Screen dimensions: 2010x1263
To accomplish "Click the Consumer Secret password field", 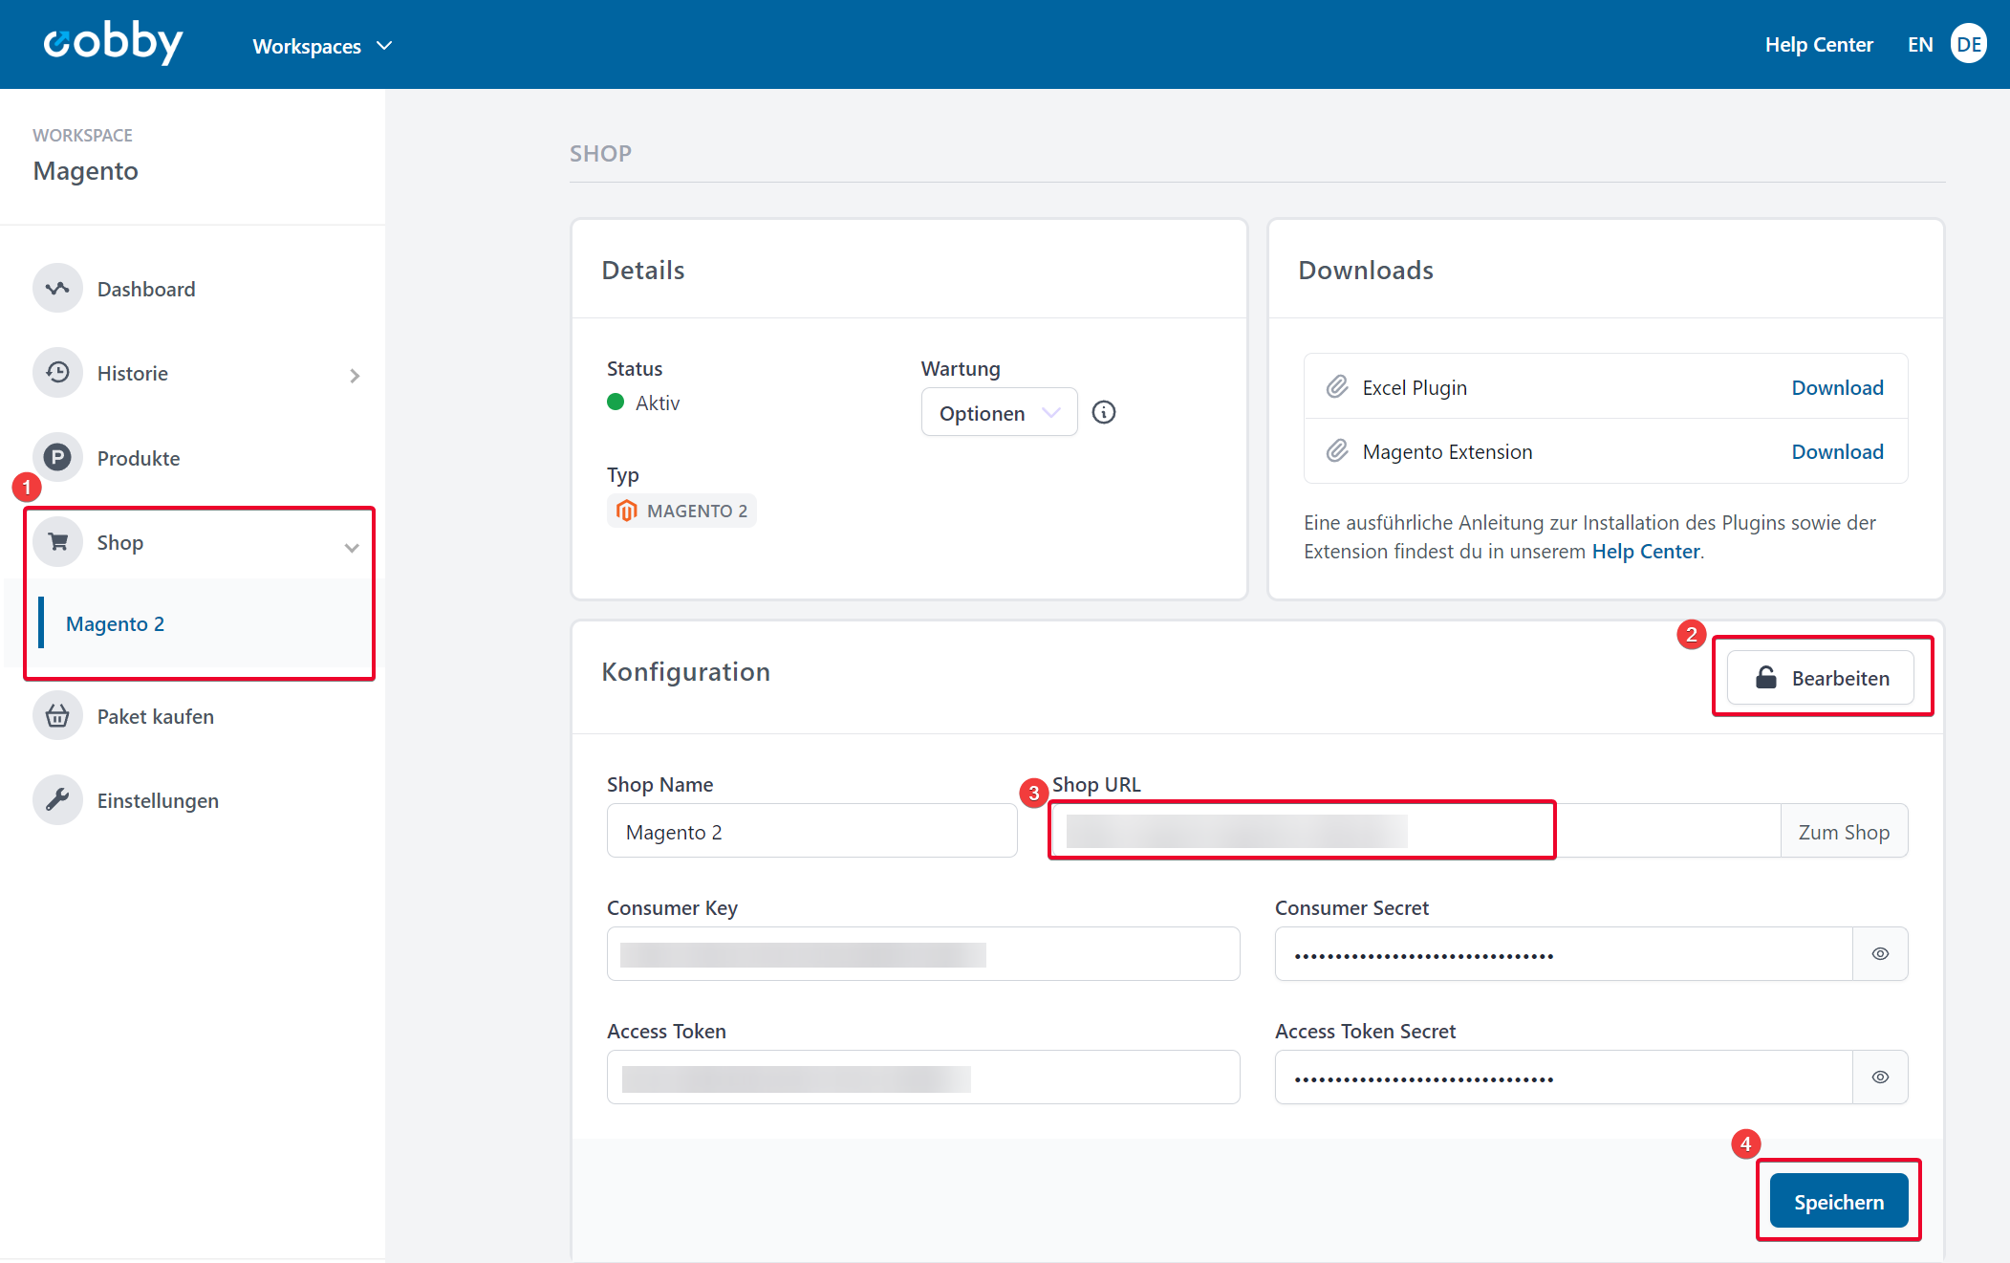I will click(1564, 953).
